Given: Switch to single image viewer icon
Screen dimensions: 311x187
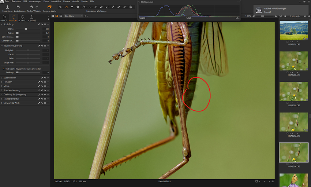Looking at the screenshot, I should [x=57, y=16].
